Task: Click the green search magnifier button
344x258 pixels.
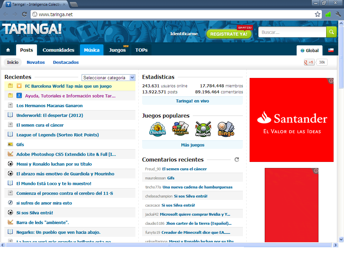Action: [x=332, y=32]
